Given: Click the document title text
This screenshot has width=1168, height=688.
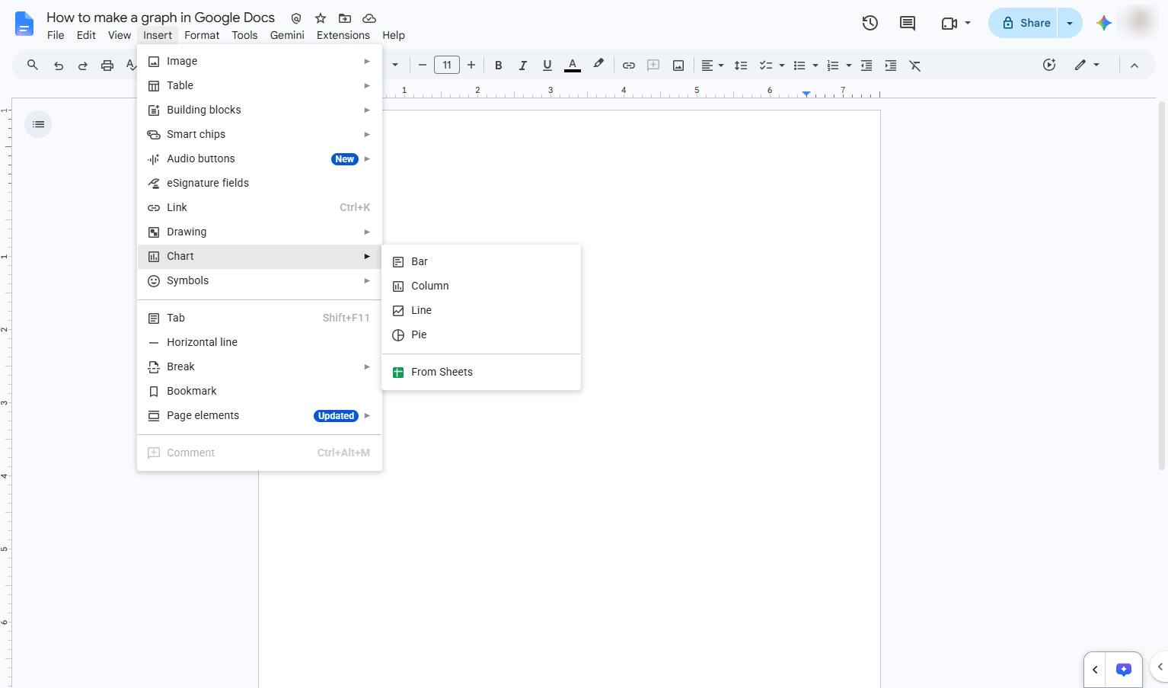Looking at the screenshot, I should tap(161, 18).
